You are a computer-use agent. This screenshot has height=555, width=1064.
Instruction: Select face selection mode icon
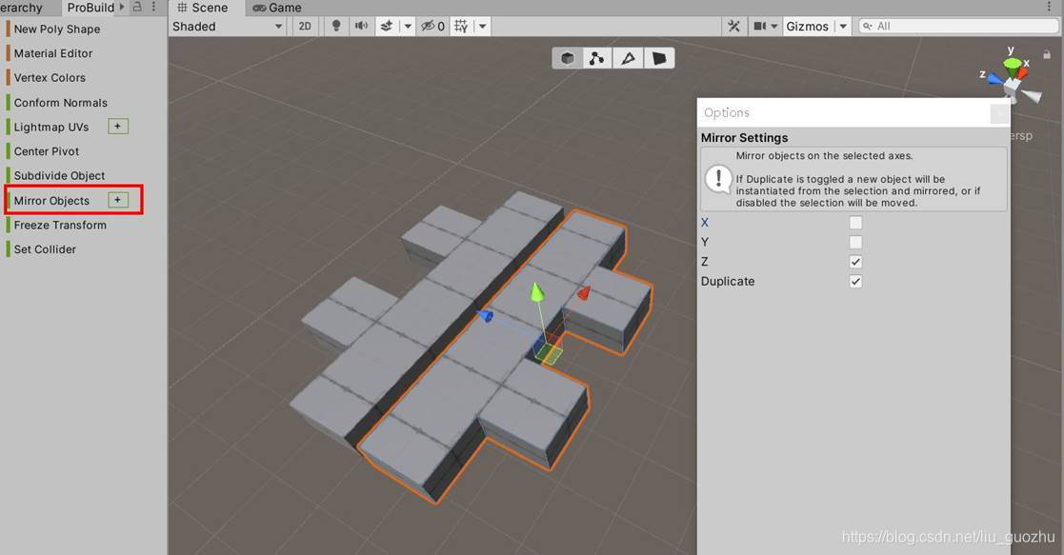point(659,58)
